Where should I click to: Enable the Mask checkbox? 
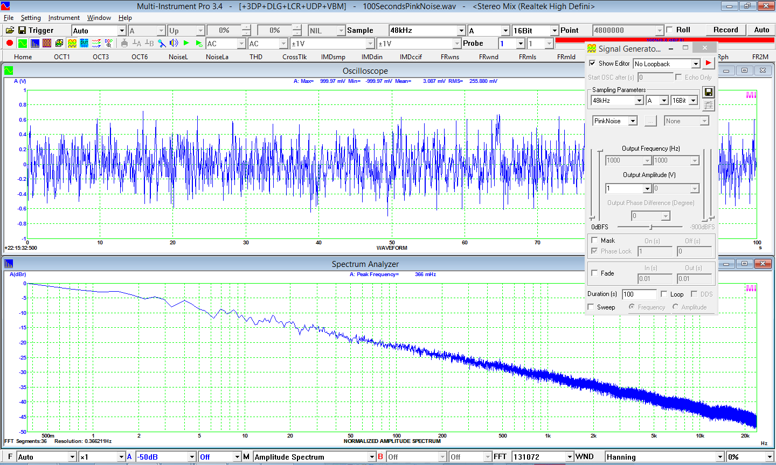tap(595, 241)
